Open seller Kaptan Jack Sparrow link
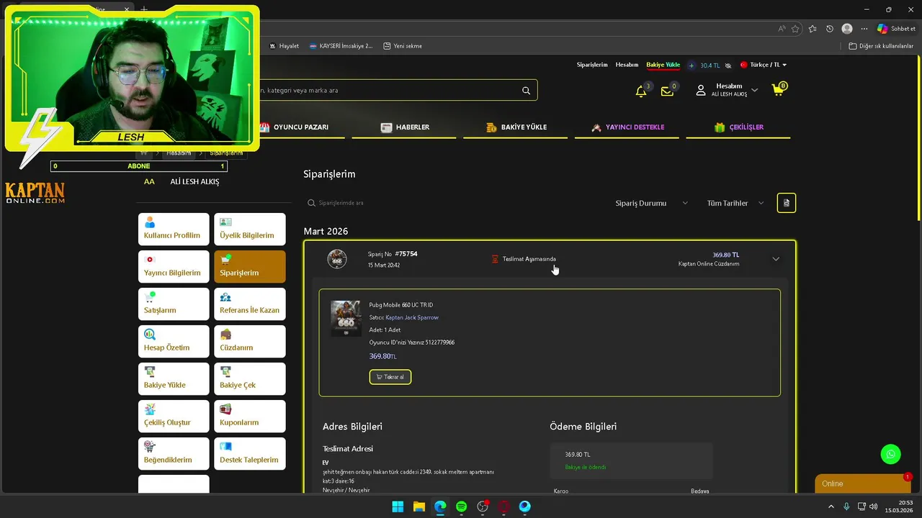Viewport: 922px width, 518px height. pos(412,317)
